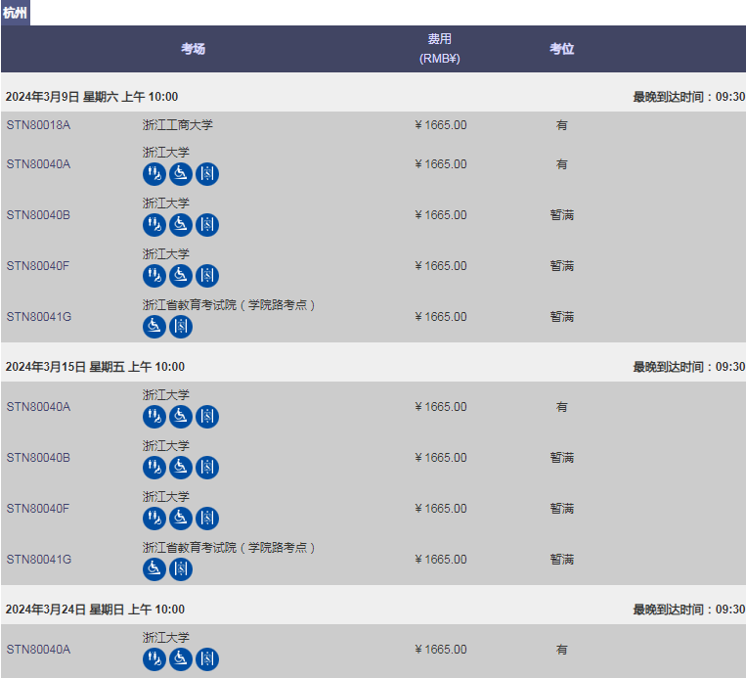Click wheelchair icon for STN80040F on March 15
Viewport: 746px width, 678px height.
coord(181,519)
